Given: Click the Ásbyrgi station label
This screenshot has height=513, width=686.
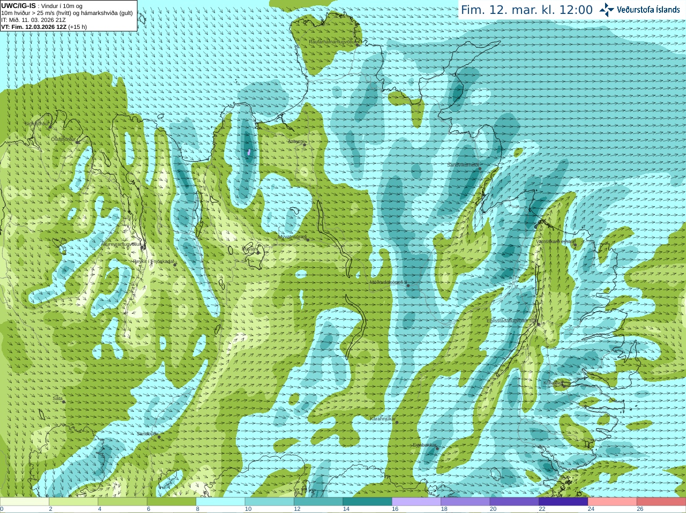Looking at the screenshot, I should (x=295, y=141).
